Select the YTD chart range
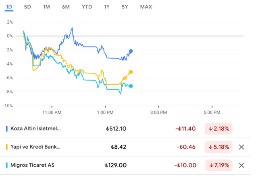Image resolution: width=258 pixels, height=180 pixels. tap(86, 7)
